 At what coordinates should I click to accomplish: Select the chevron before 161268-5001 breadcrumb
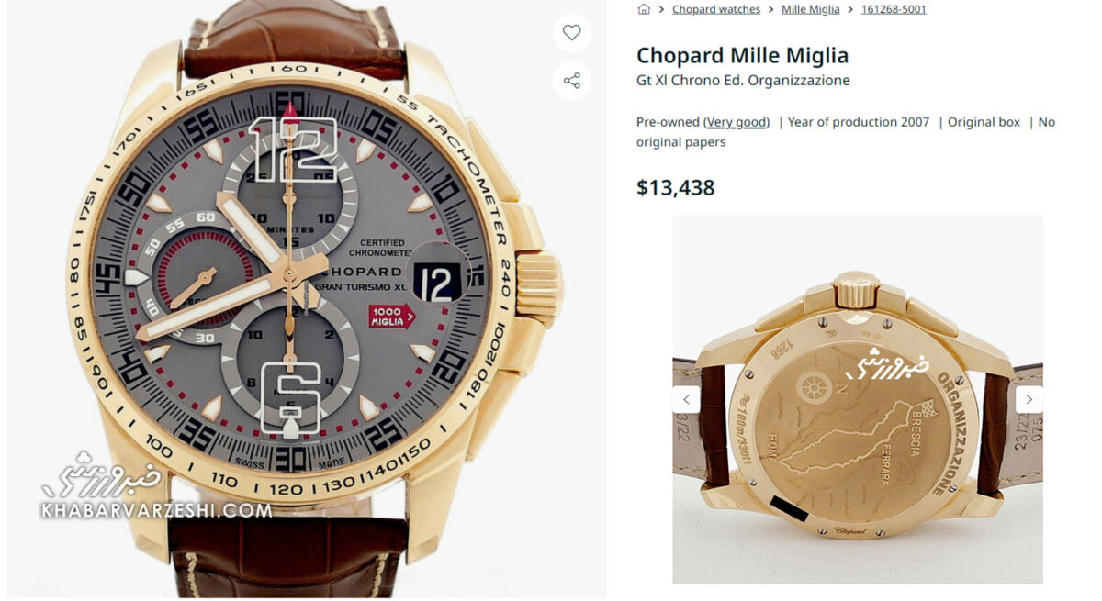[x=850, y=9]
